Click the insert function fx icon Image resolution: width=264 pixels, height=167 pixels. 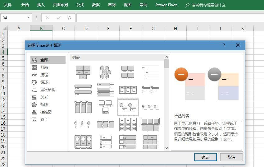tap(70, 18)
